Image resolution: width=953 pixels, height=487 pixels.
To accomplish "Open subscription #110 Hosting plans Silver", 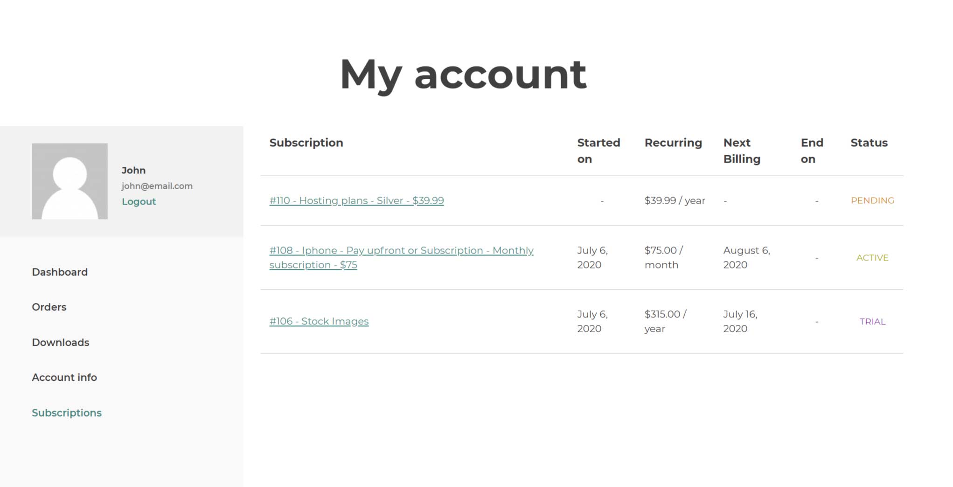I will pyautogui.click(x=356, y=201).
